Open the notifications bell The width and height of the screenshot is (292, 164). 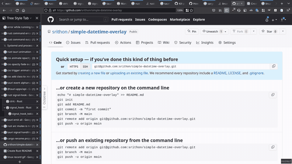pyautogui.click(x=267, y=19)
